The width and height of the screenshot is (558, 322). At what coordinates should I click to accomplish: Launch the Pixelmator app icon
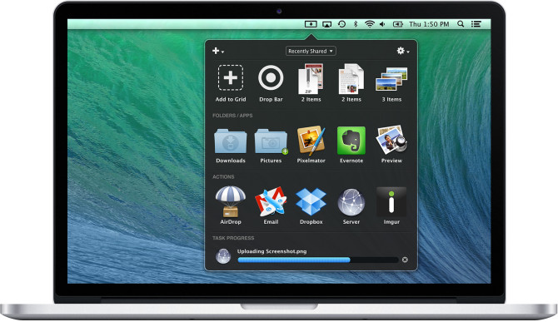pyautogui.click(x=311, y=141)
